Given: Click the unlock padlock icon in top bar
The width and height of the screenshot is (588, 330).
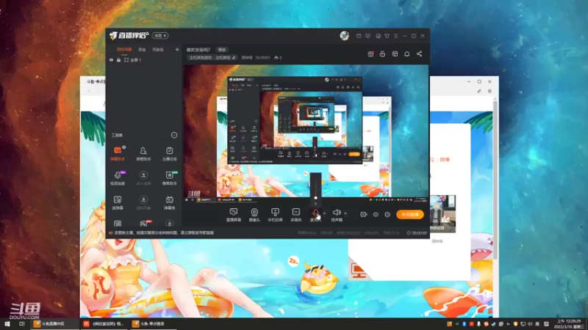Looking at the screenshot, I should (x=382, y=54).
